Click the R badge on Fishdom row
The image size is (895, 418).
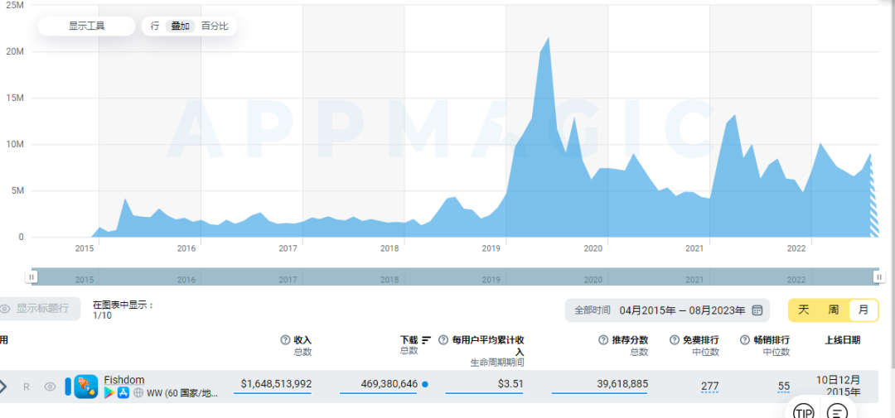click(27, 387)
